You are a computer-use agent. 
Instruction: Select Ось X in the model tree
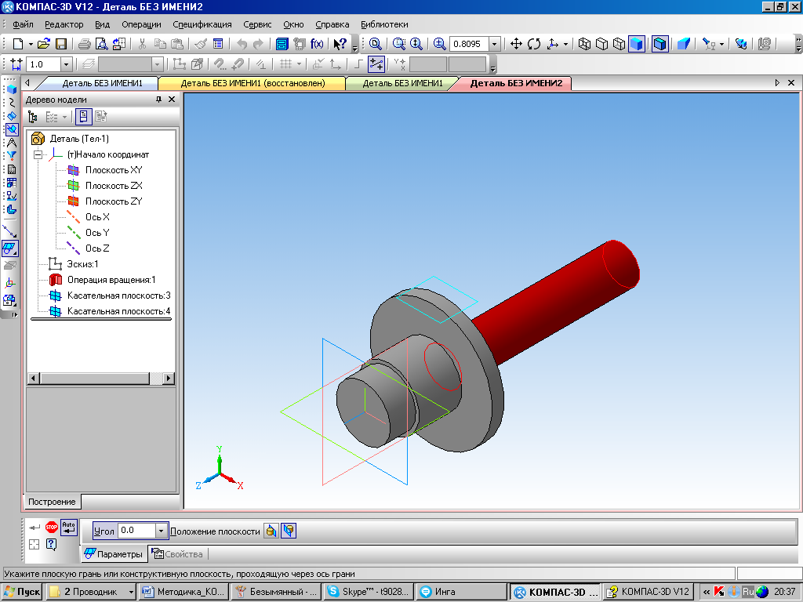click(97, 217)
